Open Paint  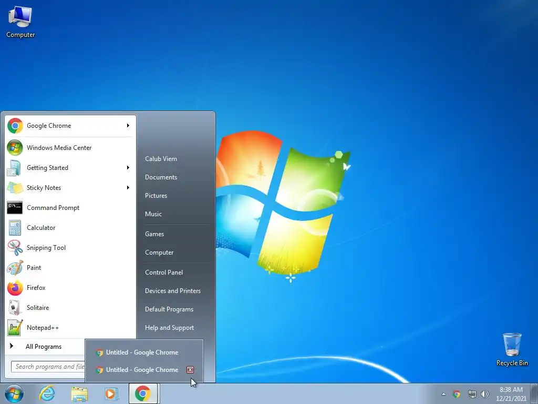[70, 268]
